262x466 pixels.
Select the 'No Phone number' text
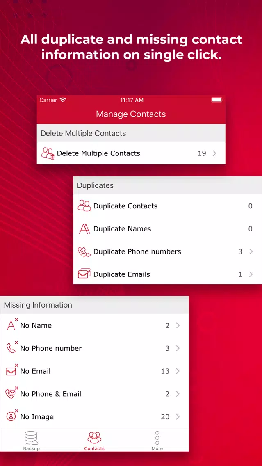click(x=51, y=348)
